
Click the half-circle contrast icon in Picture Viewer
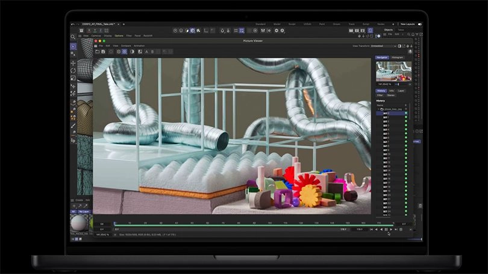tap(132, 52)
